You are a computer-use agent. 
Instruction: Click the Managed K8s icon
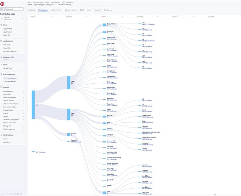1,57
